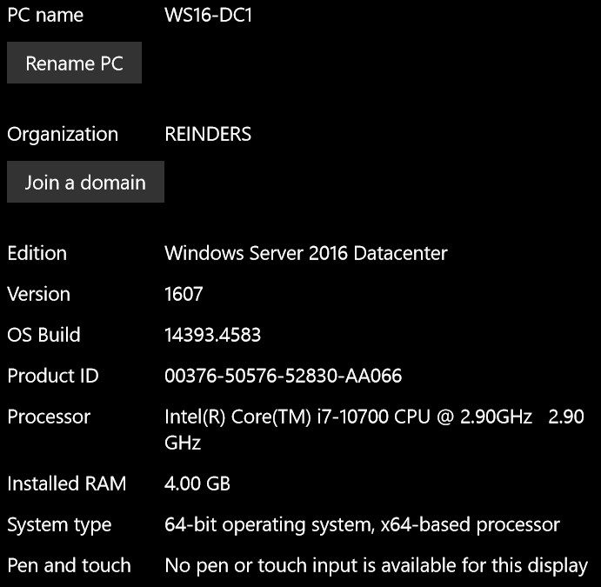Viewport: 601px width, 587px height.
Task: Click the Installed RAM label
Action: click(67, 484)
